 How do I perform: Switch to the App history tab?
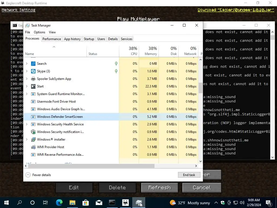[x=72, y=39]
